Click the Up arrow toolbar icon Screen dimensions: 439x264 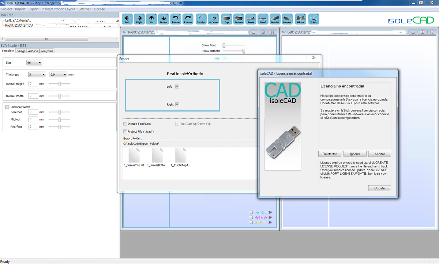pos(151,19)
